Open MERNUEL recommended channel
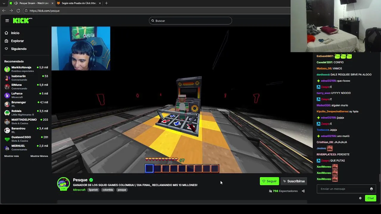This screenshot has height=214, width=381. pos(26,147)
